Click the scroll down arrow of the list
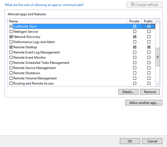 [x=158, y=84]
